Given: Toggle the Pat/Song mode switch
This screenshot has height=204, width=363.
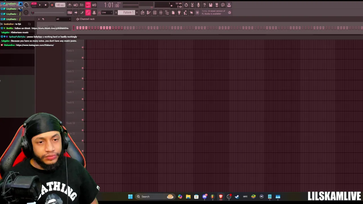Looking at the screenshot, I should coord(34,4).
